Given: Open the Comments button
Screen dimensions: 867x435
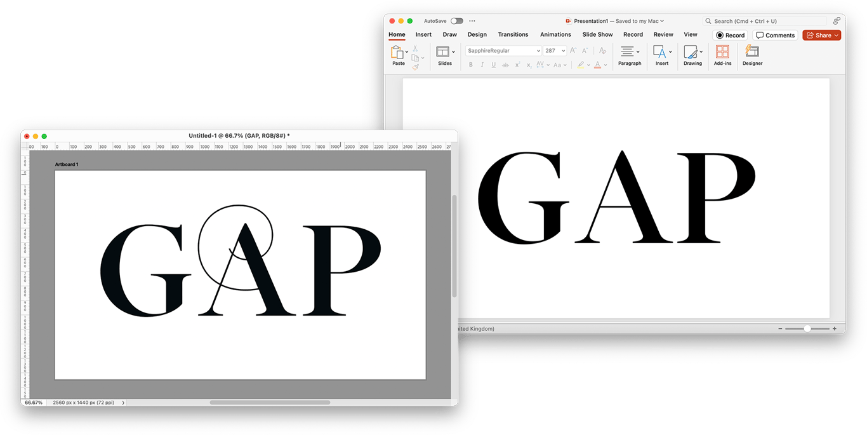Looking at the screenshot, I should (x=776, y=36).
